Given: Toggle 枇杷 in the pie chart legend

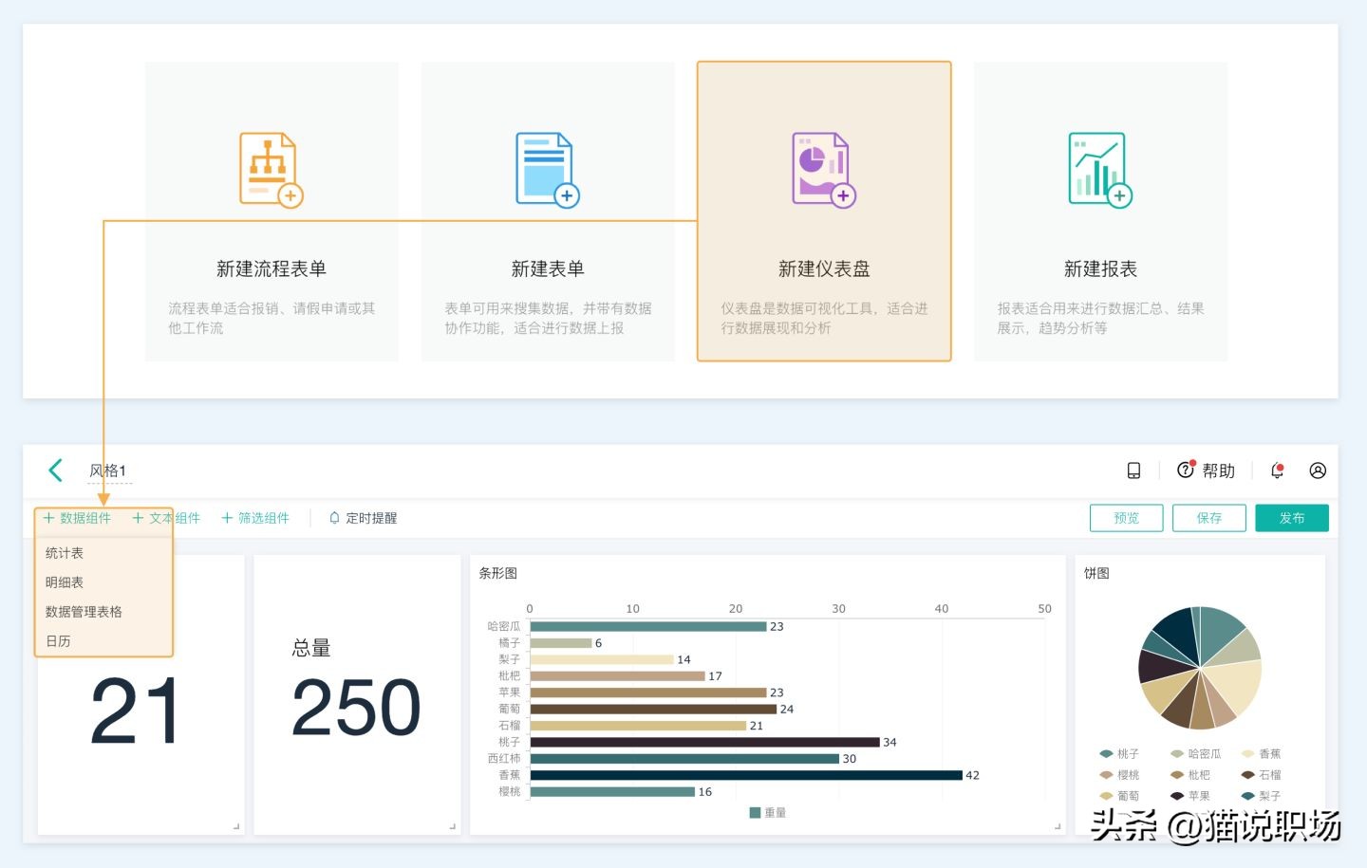Looking at the screenshot, I should pyautogui.click(x=1190, y=775).
